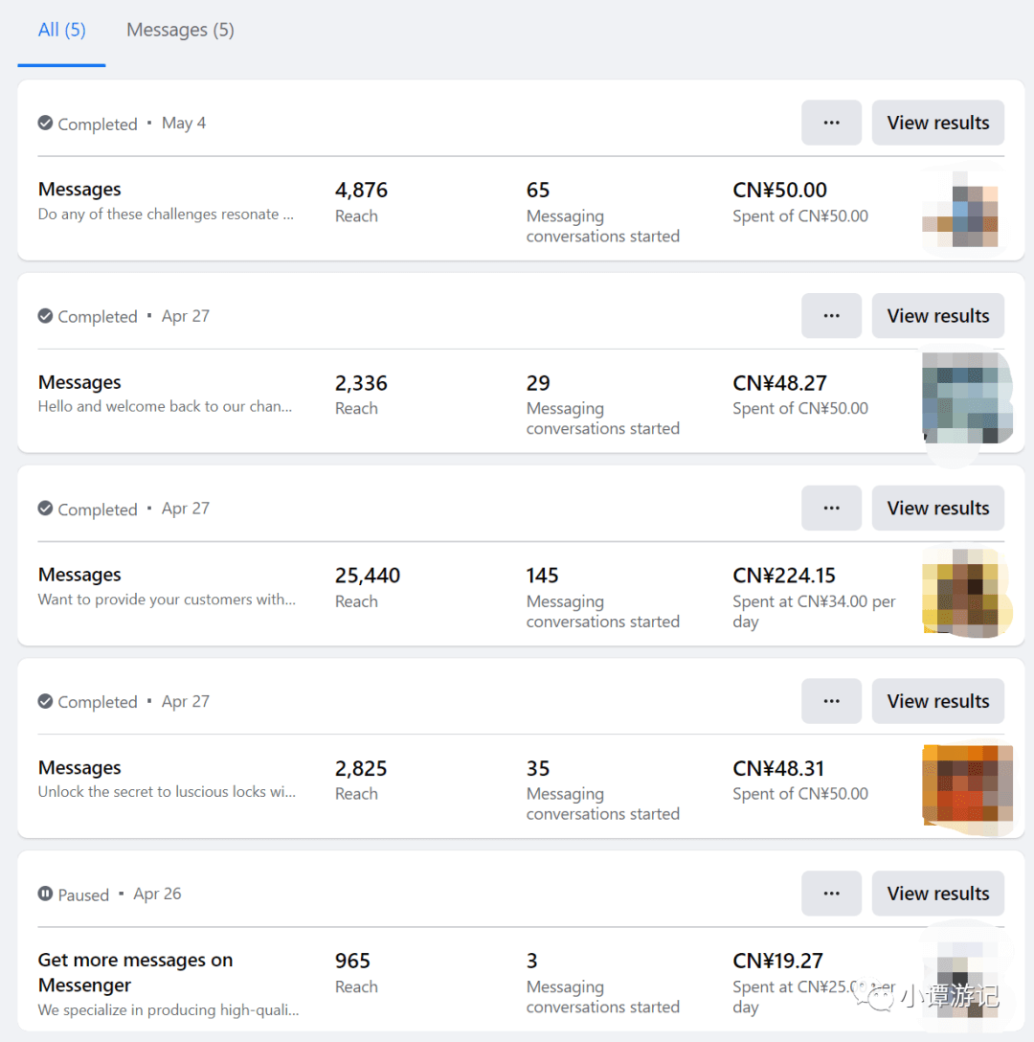Select the 'Want to provide your customers with...' text
The width and height of the screenshot is (1034, 1042).
pos(167,600)
